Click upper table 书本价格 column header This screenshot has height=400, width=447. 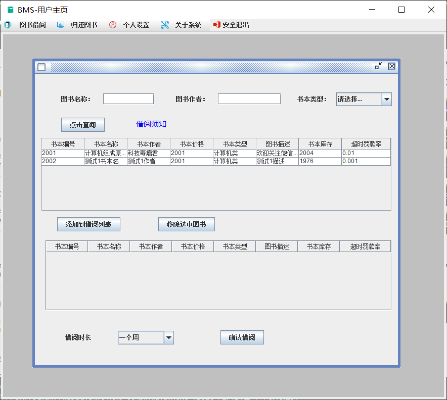tap(192, 144)
